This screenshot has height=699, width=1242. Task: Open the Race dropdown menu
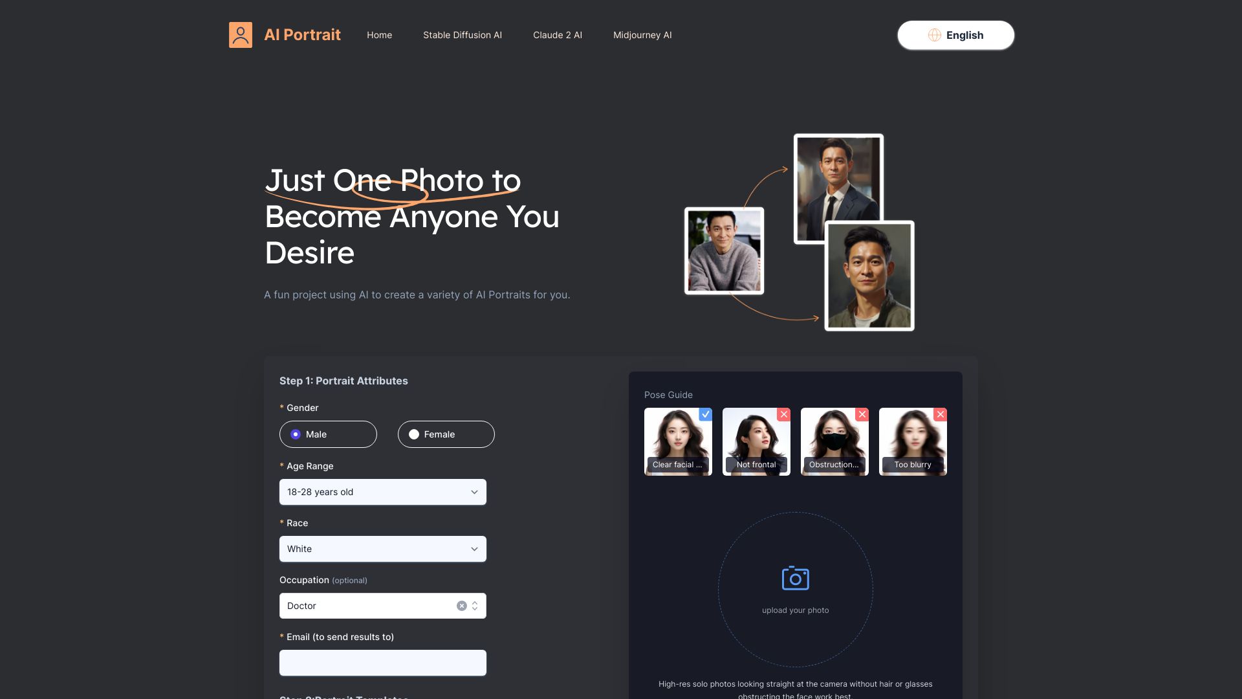point(383,549)
